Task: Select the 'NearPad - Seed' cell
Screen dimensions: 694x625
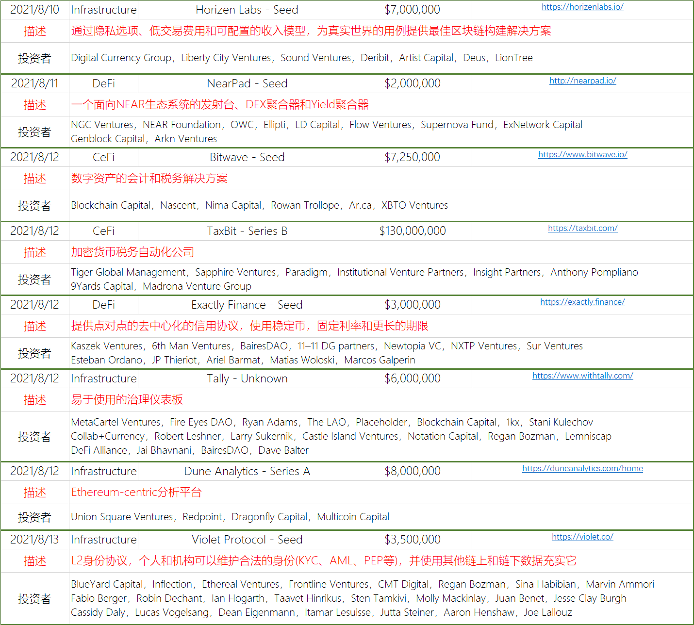Action: pos(247,83)
